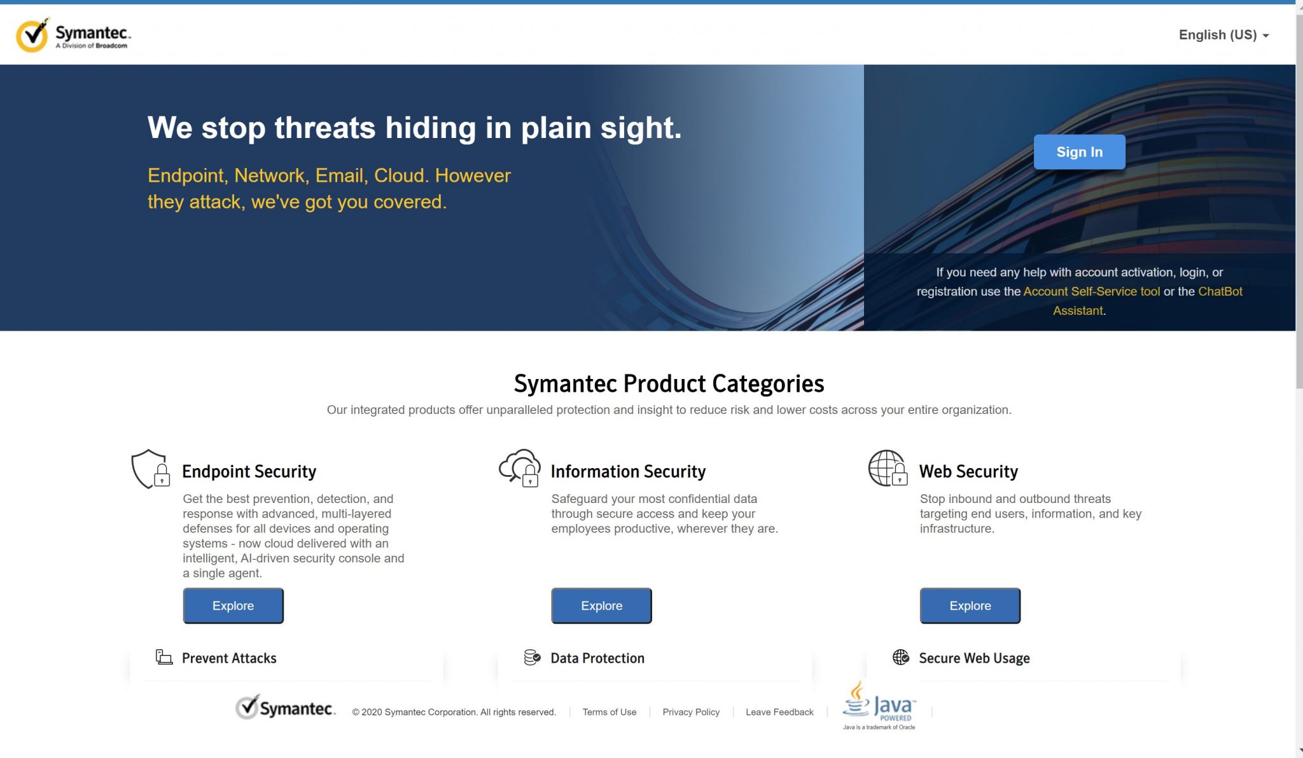
Task: Open the Account Self-Service tool link
Action: (1092, 291)
